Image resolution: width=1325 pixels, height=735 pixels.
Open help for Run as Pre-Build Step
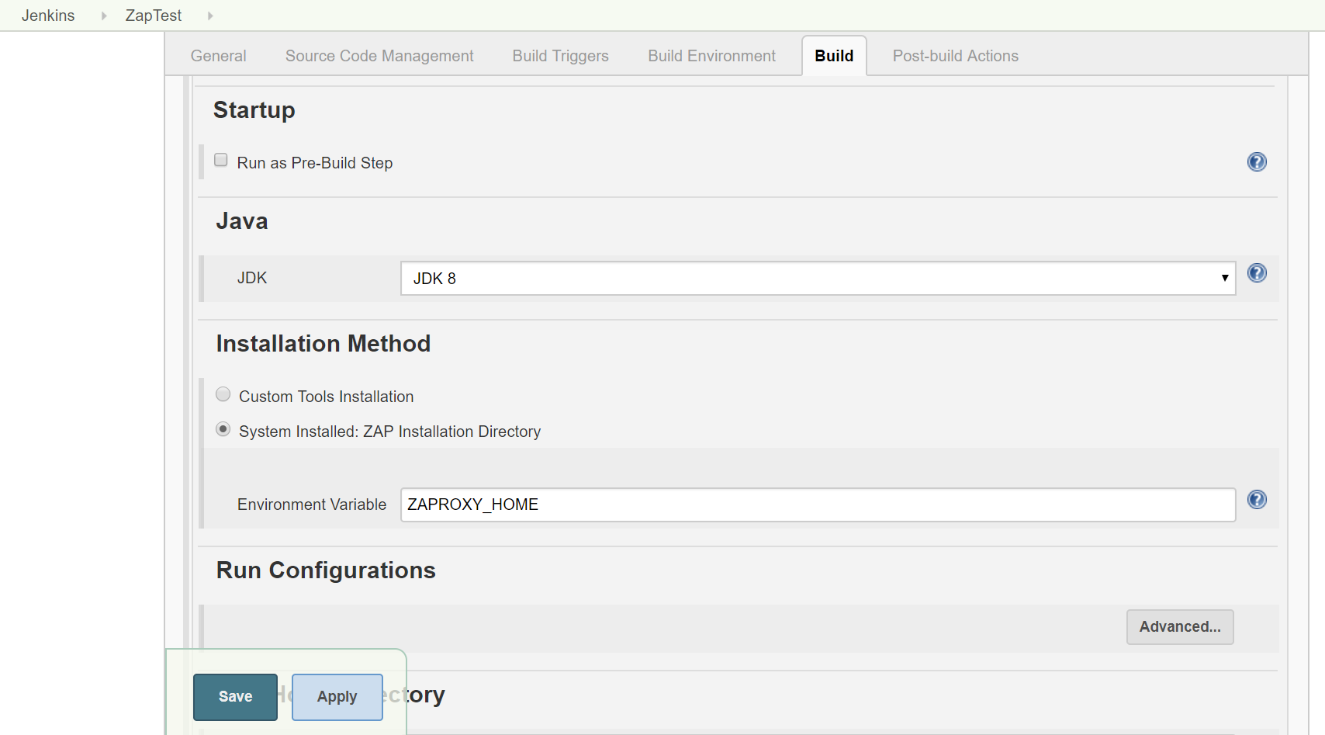[x=1257, y=161]
